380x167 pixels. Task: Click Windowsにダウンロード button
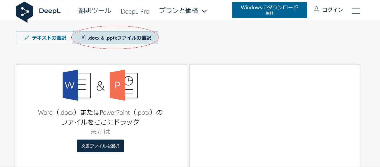coord(269,10)
